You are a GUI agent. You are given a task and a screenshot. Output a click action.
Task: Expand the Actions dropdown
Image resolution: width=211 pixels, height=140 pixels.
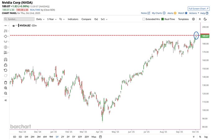[194, 13]
